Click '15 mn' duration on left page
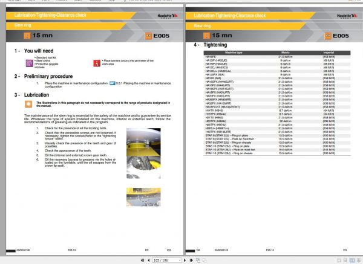 [42, 36]
